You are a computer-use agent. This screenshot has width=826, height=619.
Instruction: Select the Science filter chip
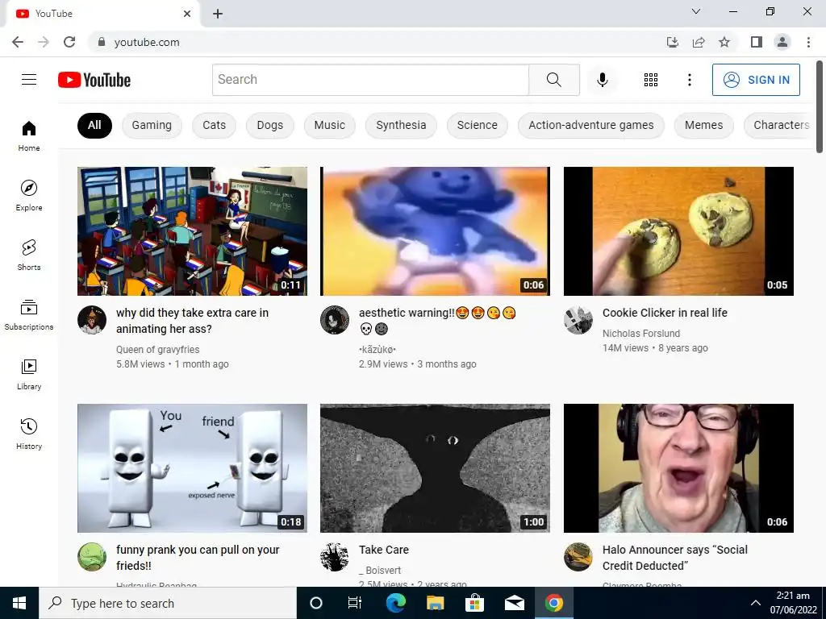pos(477,125)
